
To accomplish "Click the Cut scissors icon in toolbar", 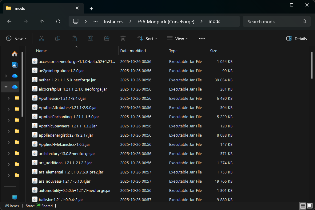I will tap(42, 39).
